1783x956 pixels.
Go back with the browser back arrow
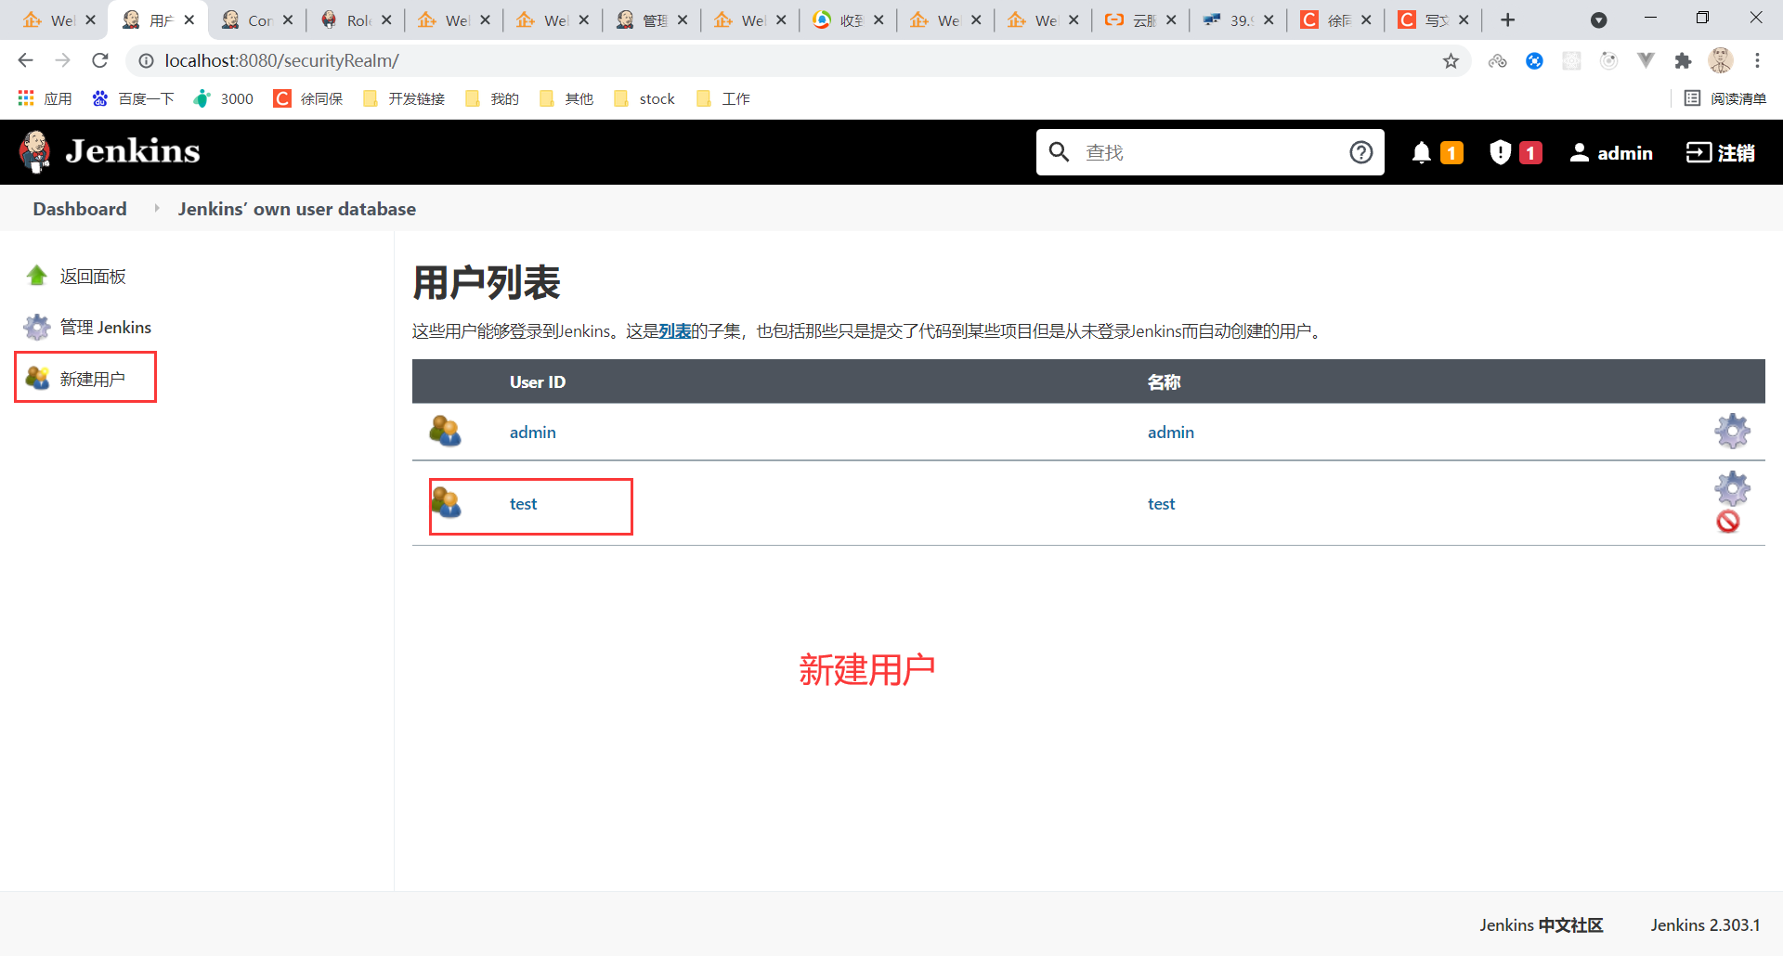25,60
